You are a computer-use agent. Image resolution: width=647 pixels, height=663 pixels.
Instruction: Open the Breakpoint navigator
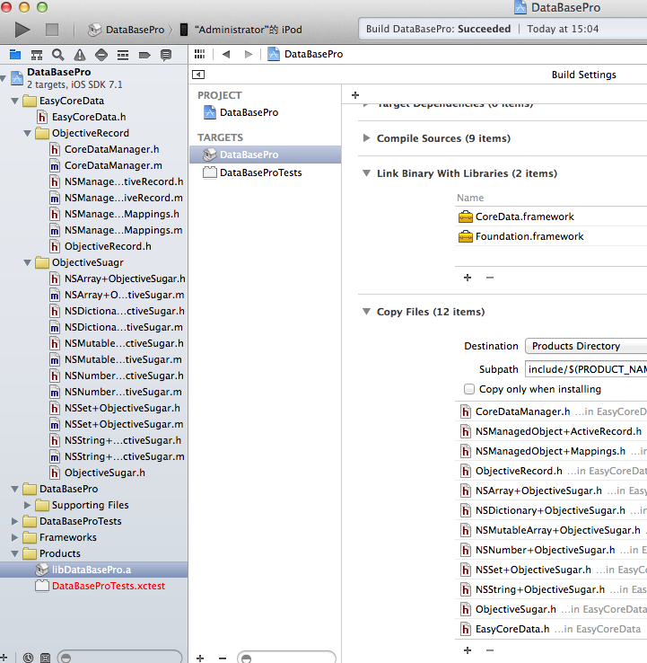[144, 55]
